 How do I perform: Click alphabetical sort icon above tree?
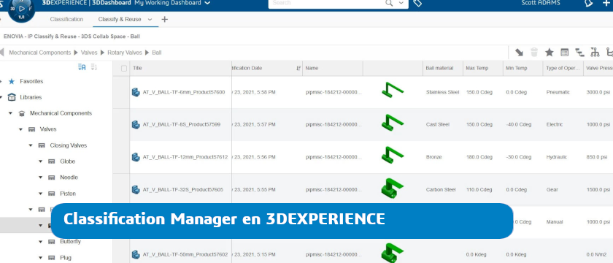click(x=82, y=67)
